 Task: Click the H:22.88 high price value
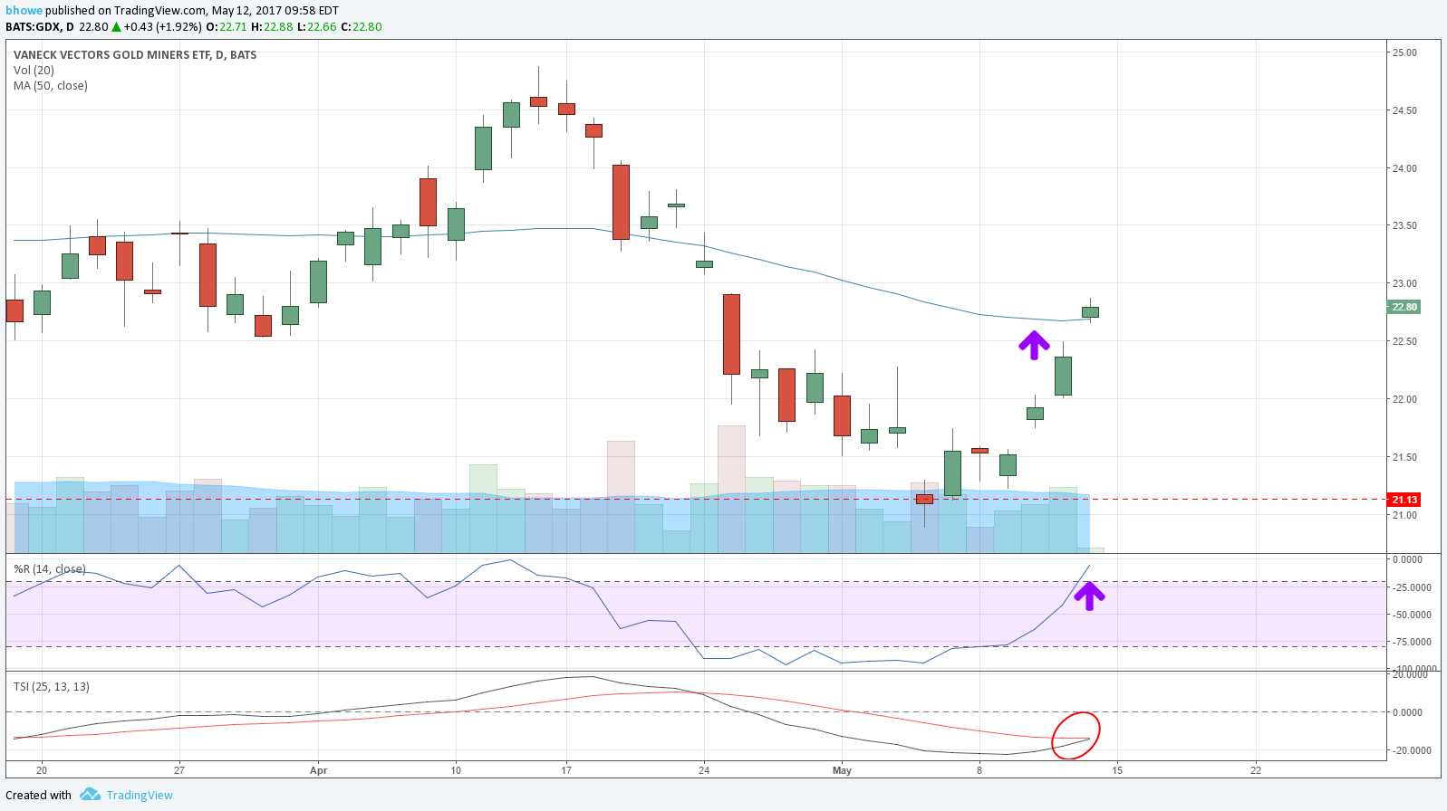(x=272, y=27)
